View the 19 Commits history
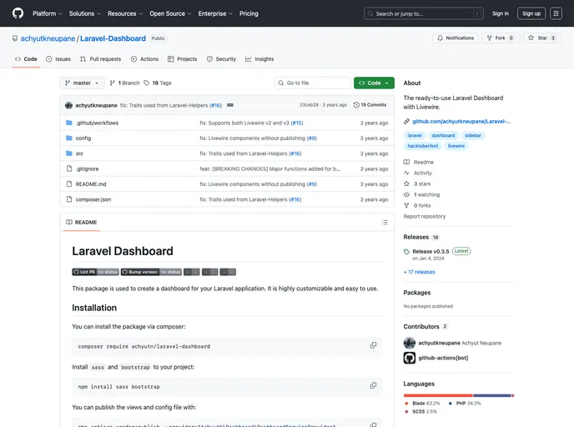Viewport: 574px width, 427px height. click(370, 105)
